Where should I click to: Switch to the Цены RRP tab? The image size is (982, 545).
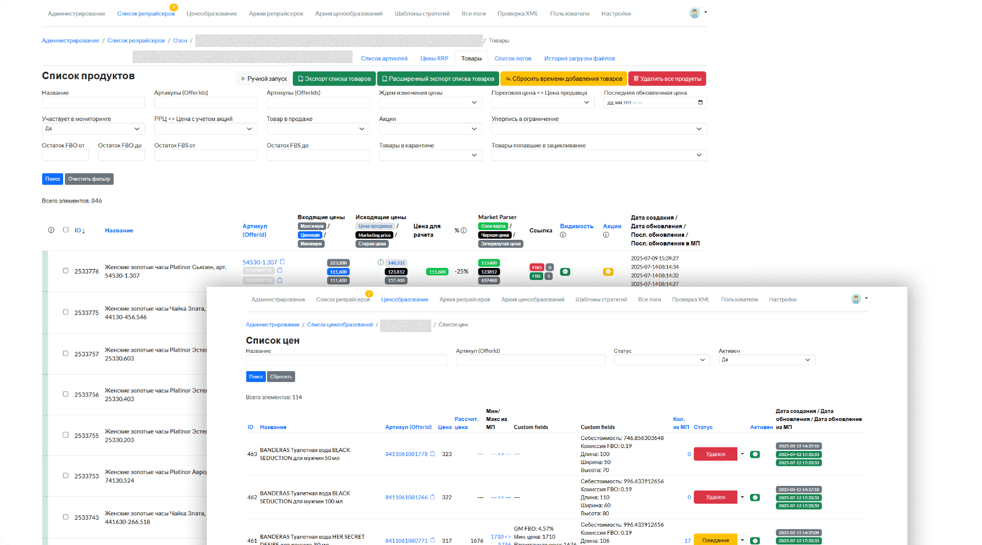[x=434, y=59]
